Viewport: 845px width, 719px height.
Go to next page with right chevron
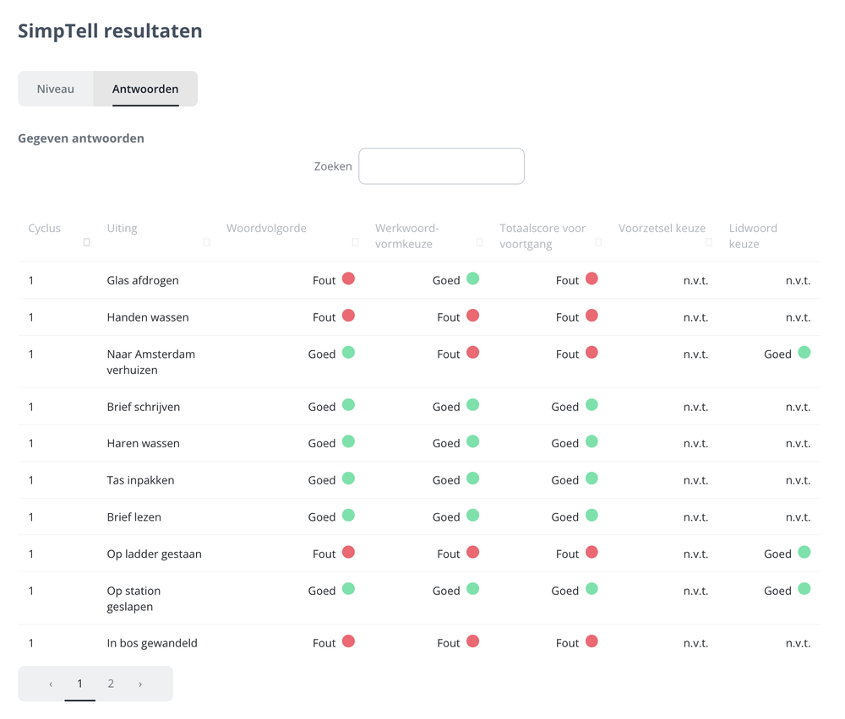coord(140,684)
